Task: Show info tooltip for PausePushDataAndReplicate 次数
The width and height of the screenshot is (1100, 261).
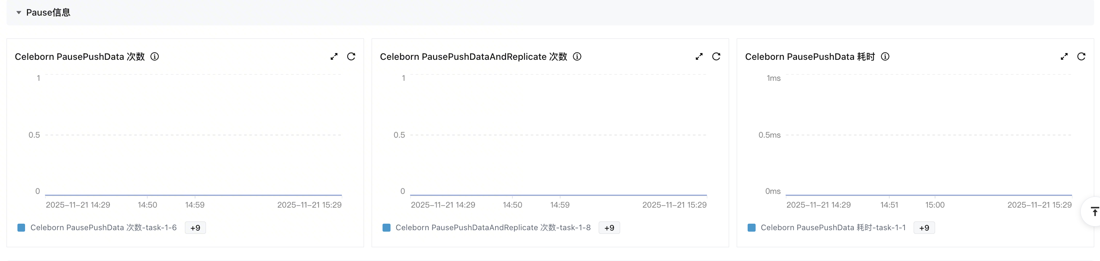Action: [x=577, y=57]
